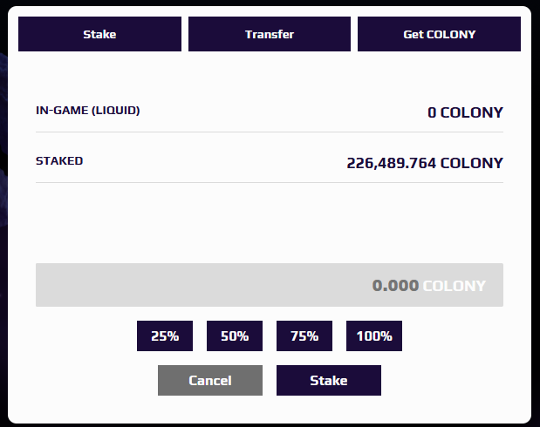The image size is (540, 427).
Task: Switch to the Stake tab at top
Action: point(99,35)
